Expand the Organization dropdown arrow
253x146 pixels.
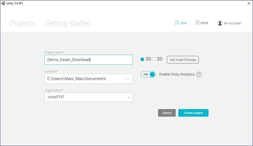[128, 97]
